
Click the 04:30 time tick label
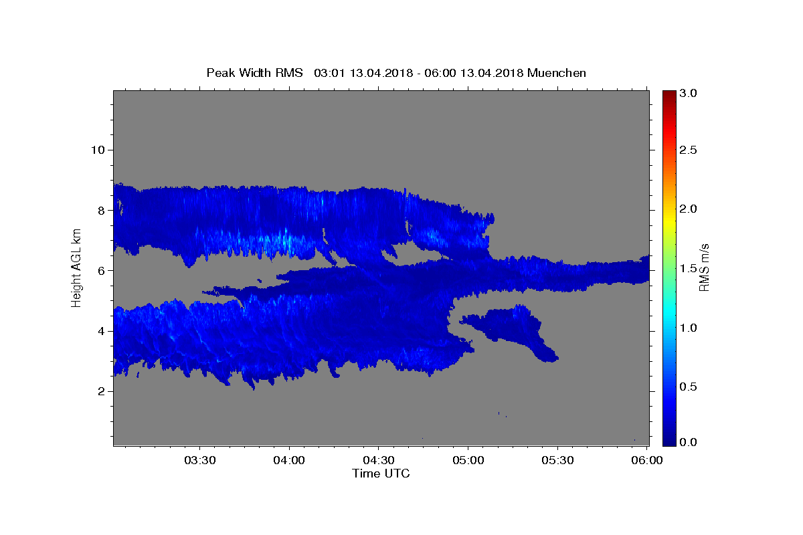click(378, 461)
